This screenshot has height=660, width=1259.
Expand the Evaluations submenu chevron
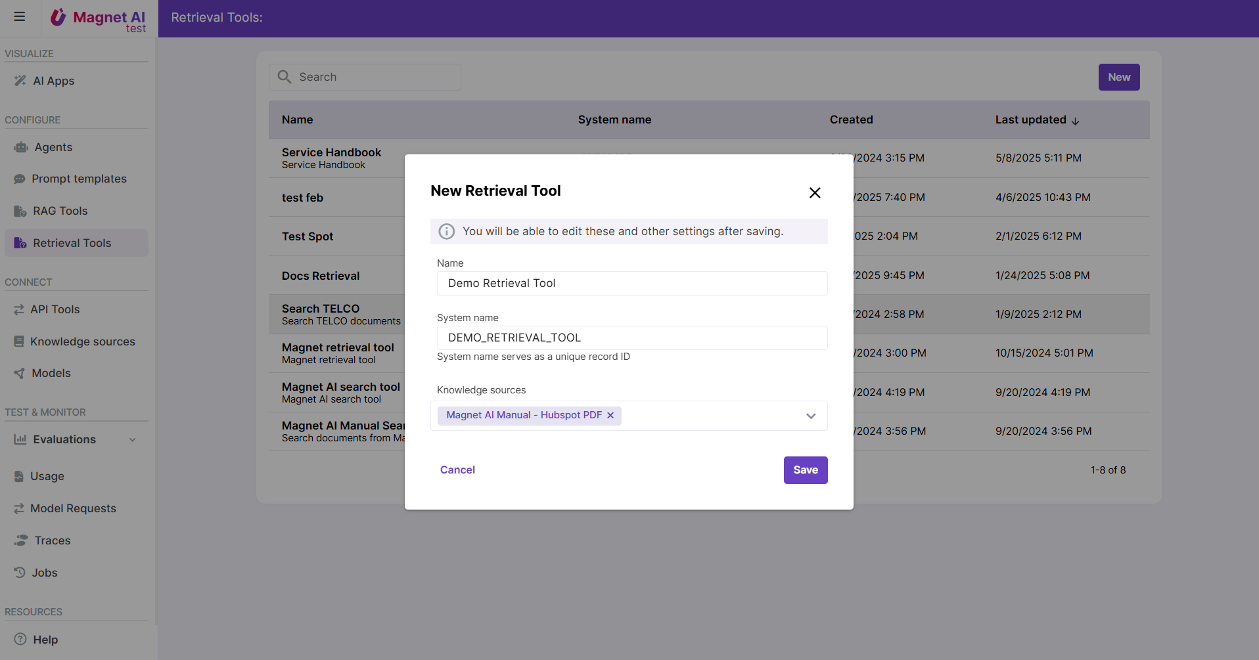coord(133,439)
